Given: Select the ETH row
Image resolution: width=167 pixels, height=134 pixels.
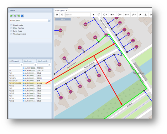Looking at the screenshot, I should click(30, 81).
